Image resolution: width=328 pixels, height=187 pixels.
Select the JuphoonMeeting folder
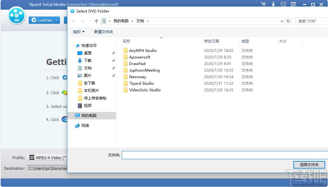pyautogui.click(x=144, y=70)
